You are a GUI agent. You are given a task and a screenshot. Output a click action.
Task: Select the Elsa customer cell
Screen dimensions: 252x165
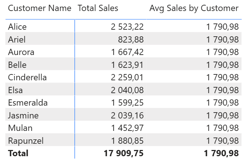pos(15,90)
